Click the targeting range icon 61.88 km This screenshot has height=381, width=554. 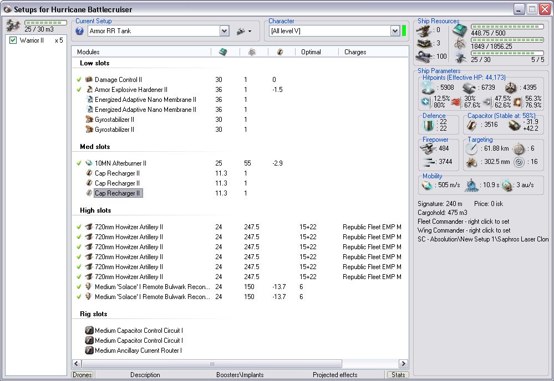click(471, 148)
